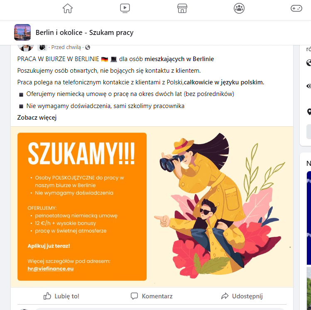This screenshot has height=310, width=311.
Task: Open the hr@viefinance.eu email link
Action: point(51,269)
